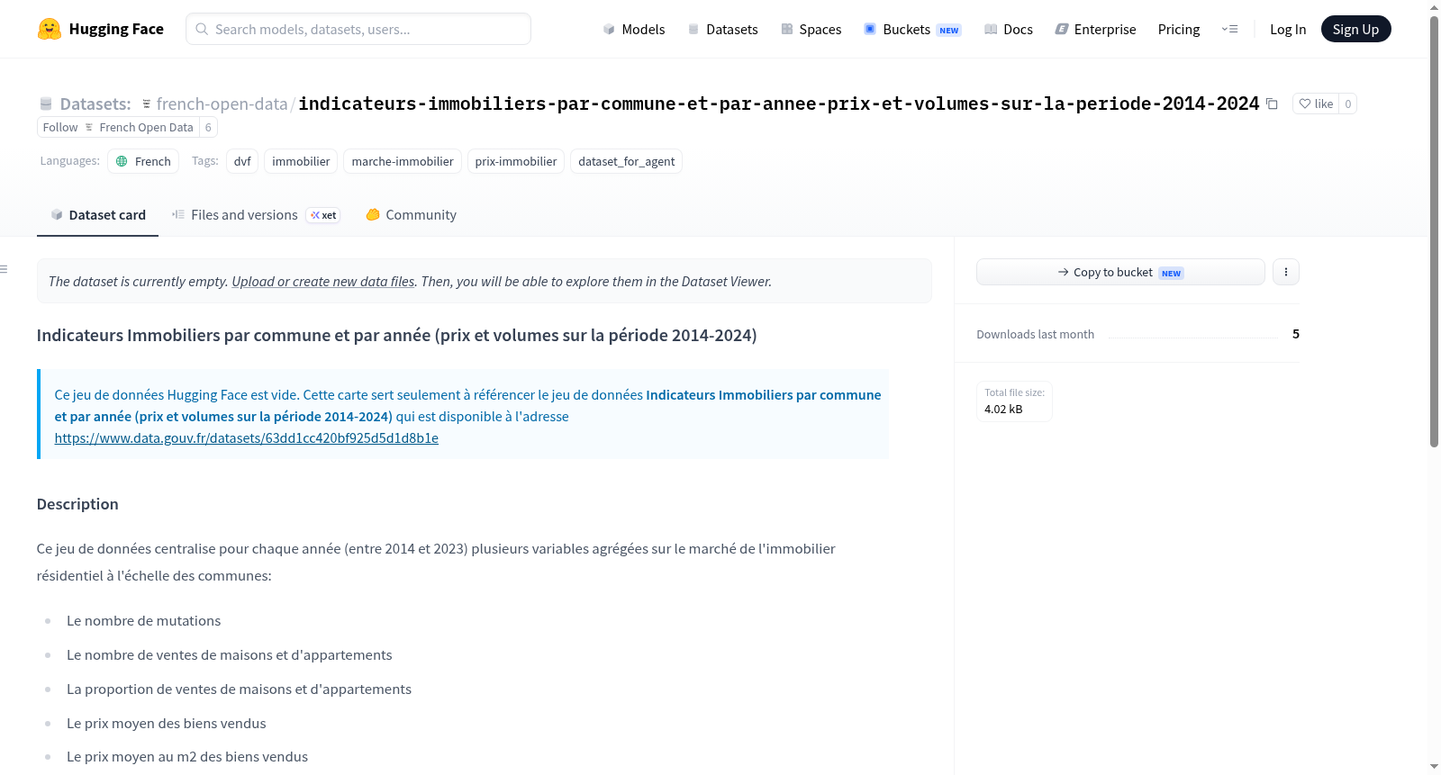Copy the dataset name with the copy icon
This screenshot has width=1441, height=775.
pos(1272,104)
